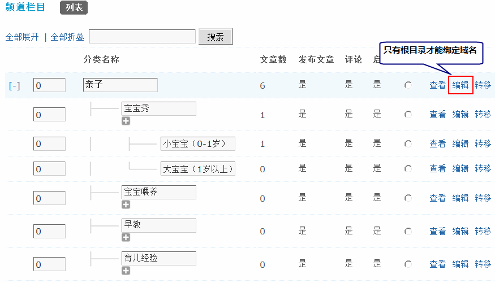
Task: Select the radio button in 早教 row
Action: click(408, 232)
